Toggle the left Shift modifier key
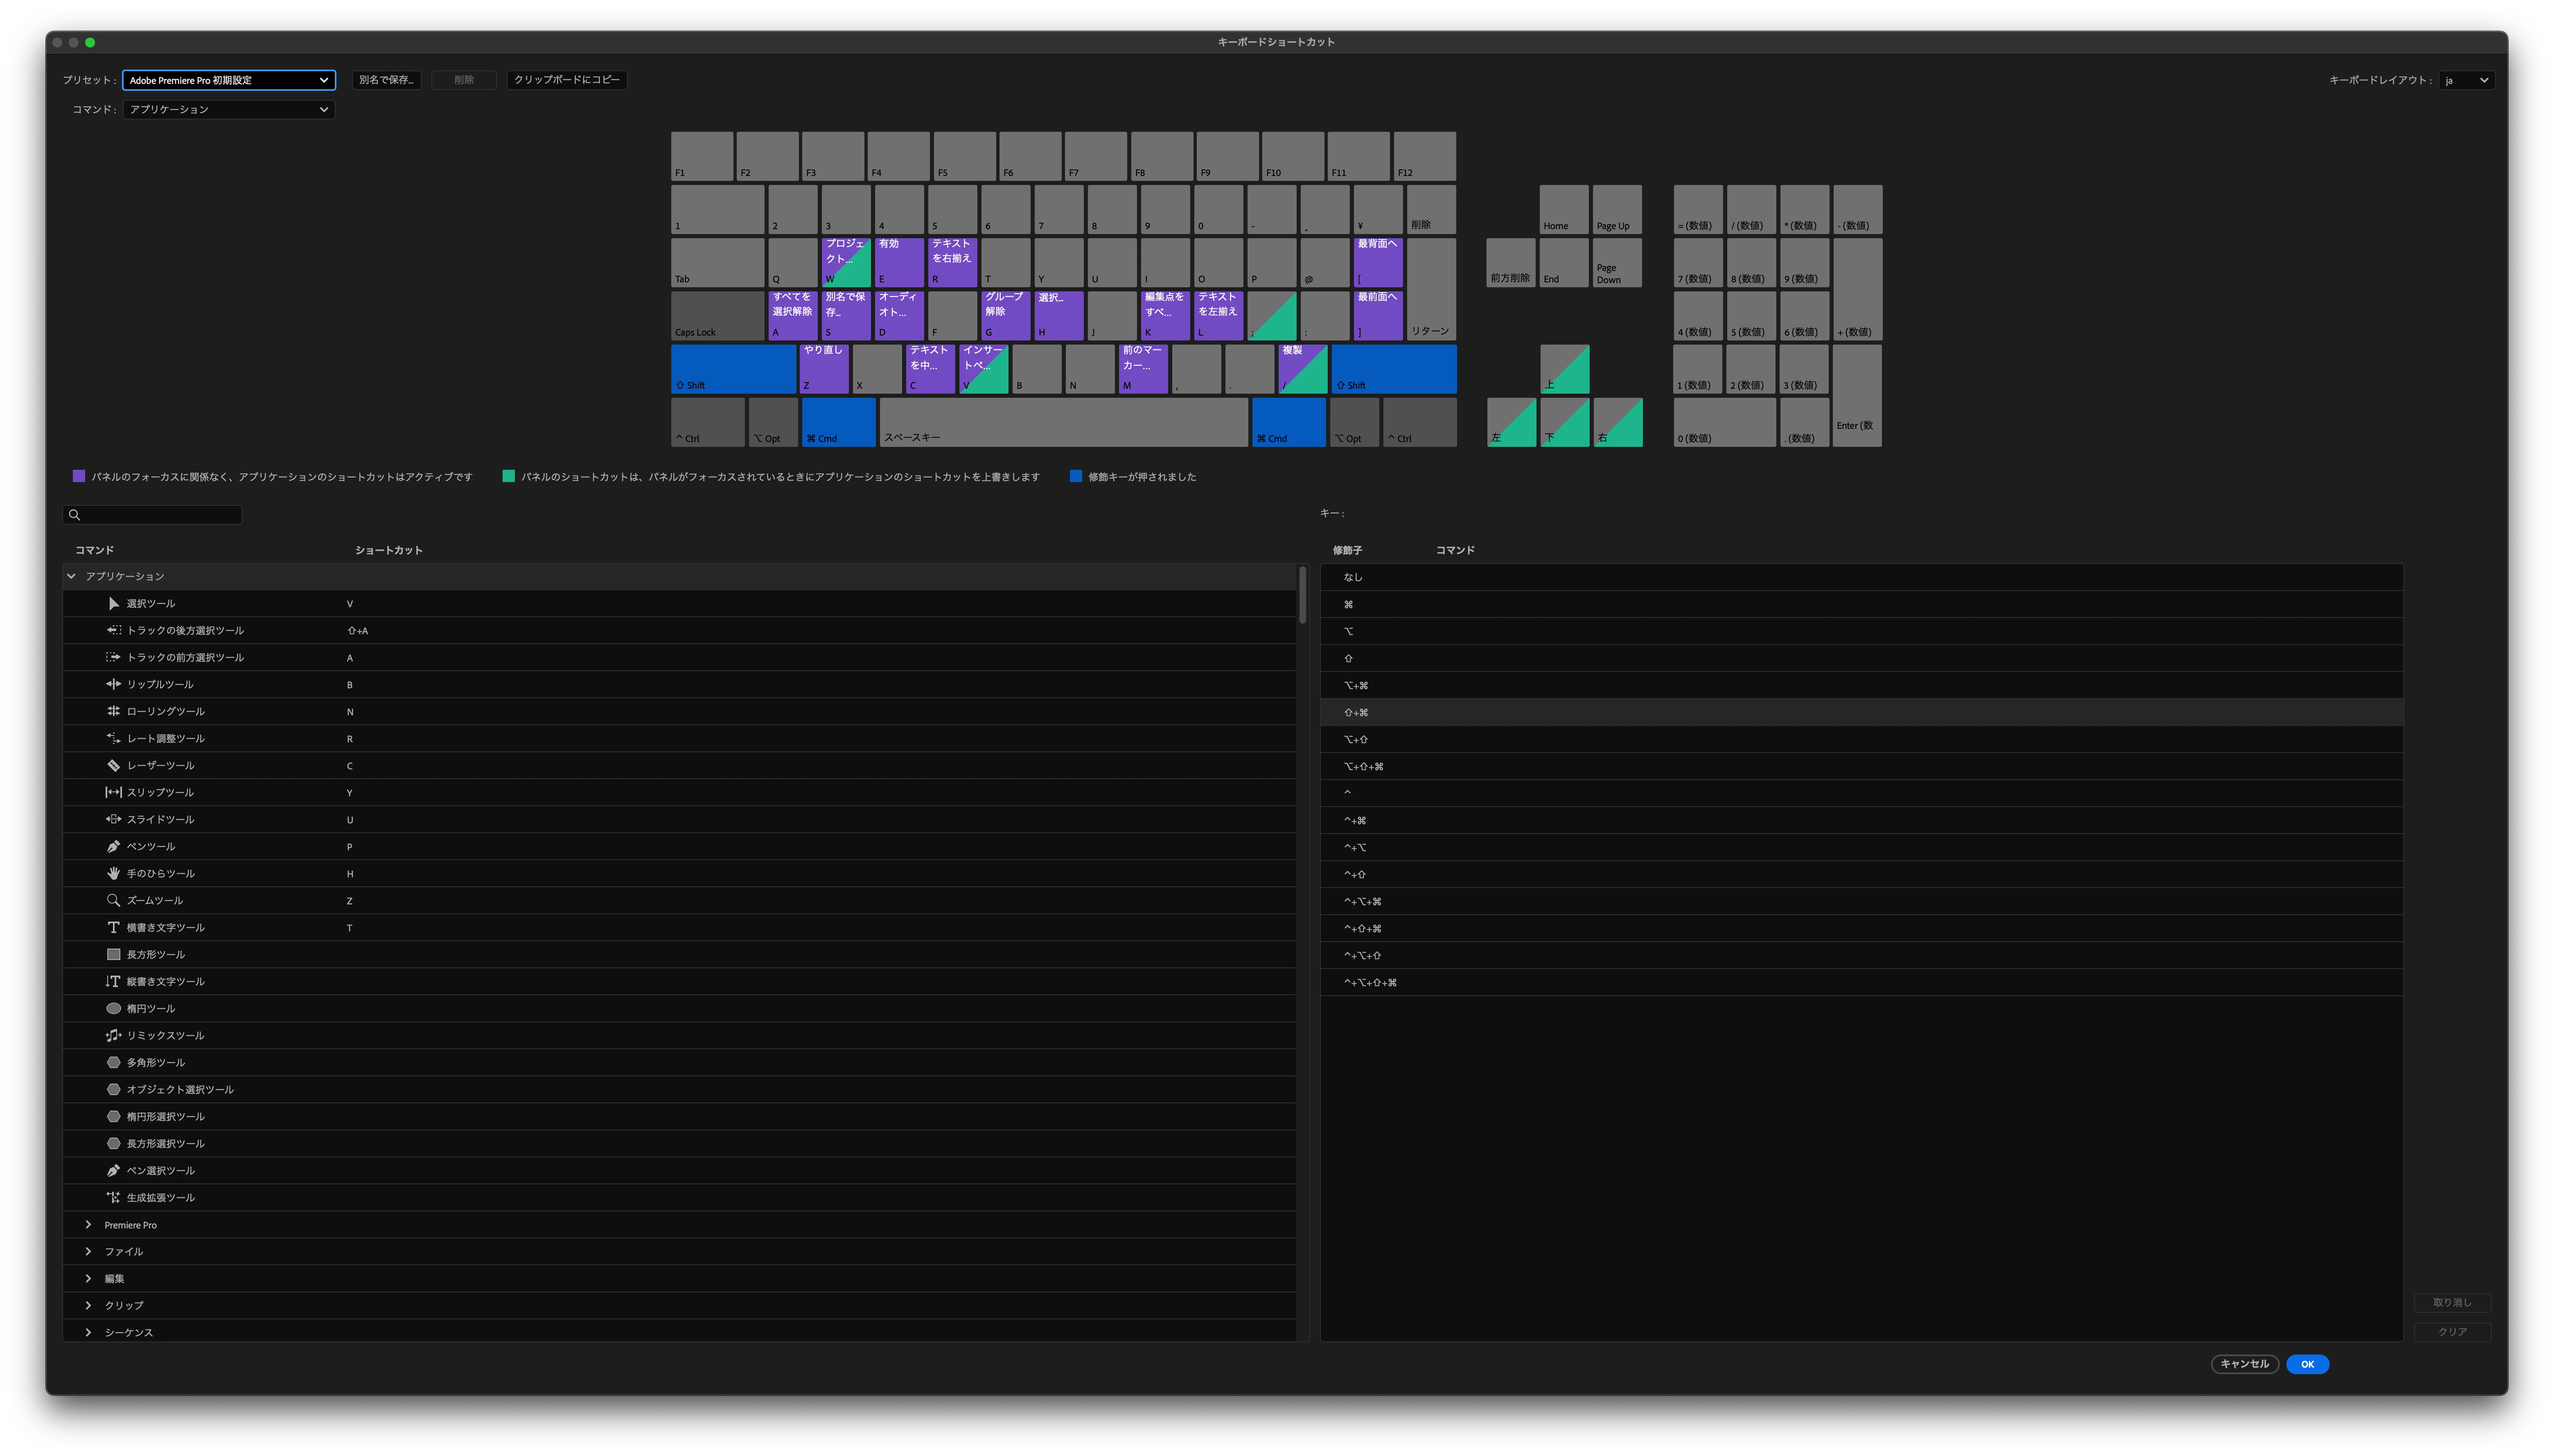The height and width of the screenshot is (1456, 2554). tap(733, 369)
